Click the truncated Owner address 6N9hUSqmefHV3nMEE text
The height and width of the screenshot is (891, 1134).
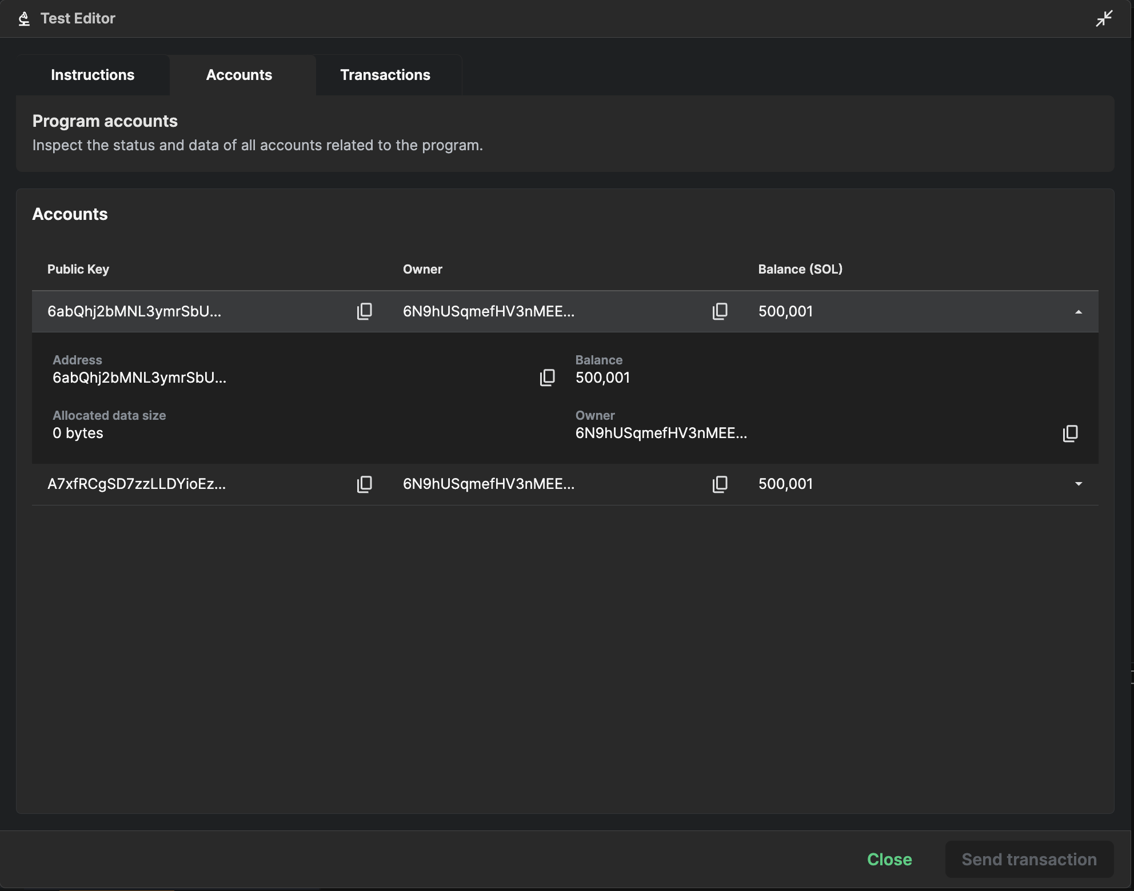pyautogui.click(x=661, y=433)
